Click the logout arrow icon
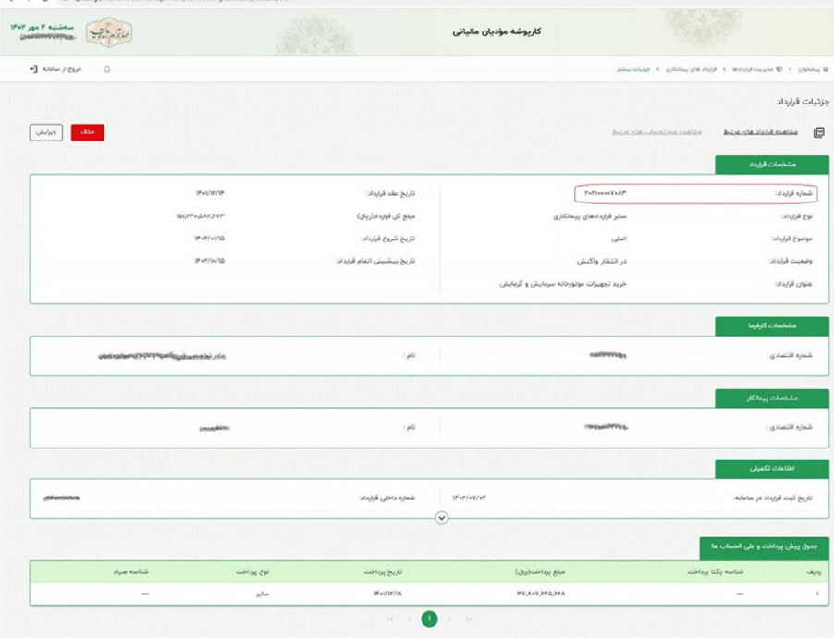 [33, 69]
